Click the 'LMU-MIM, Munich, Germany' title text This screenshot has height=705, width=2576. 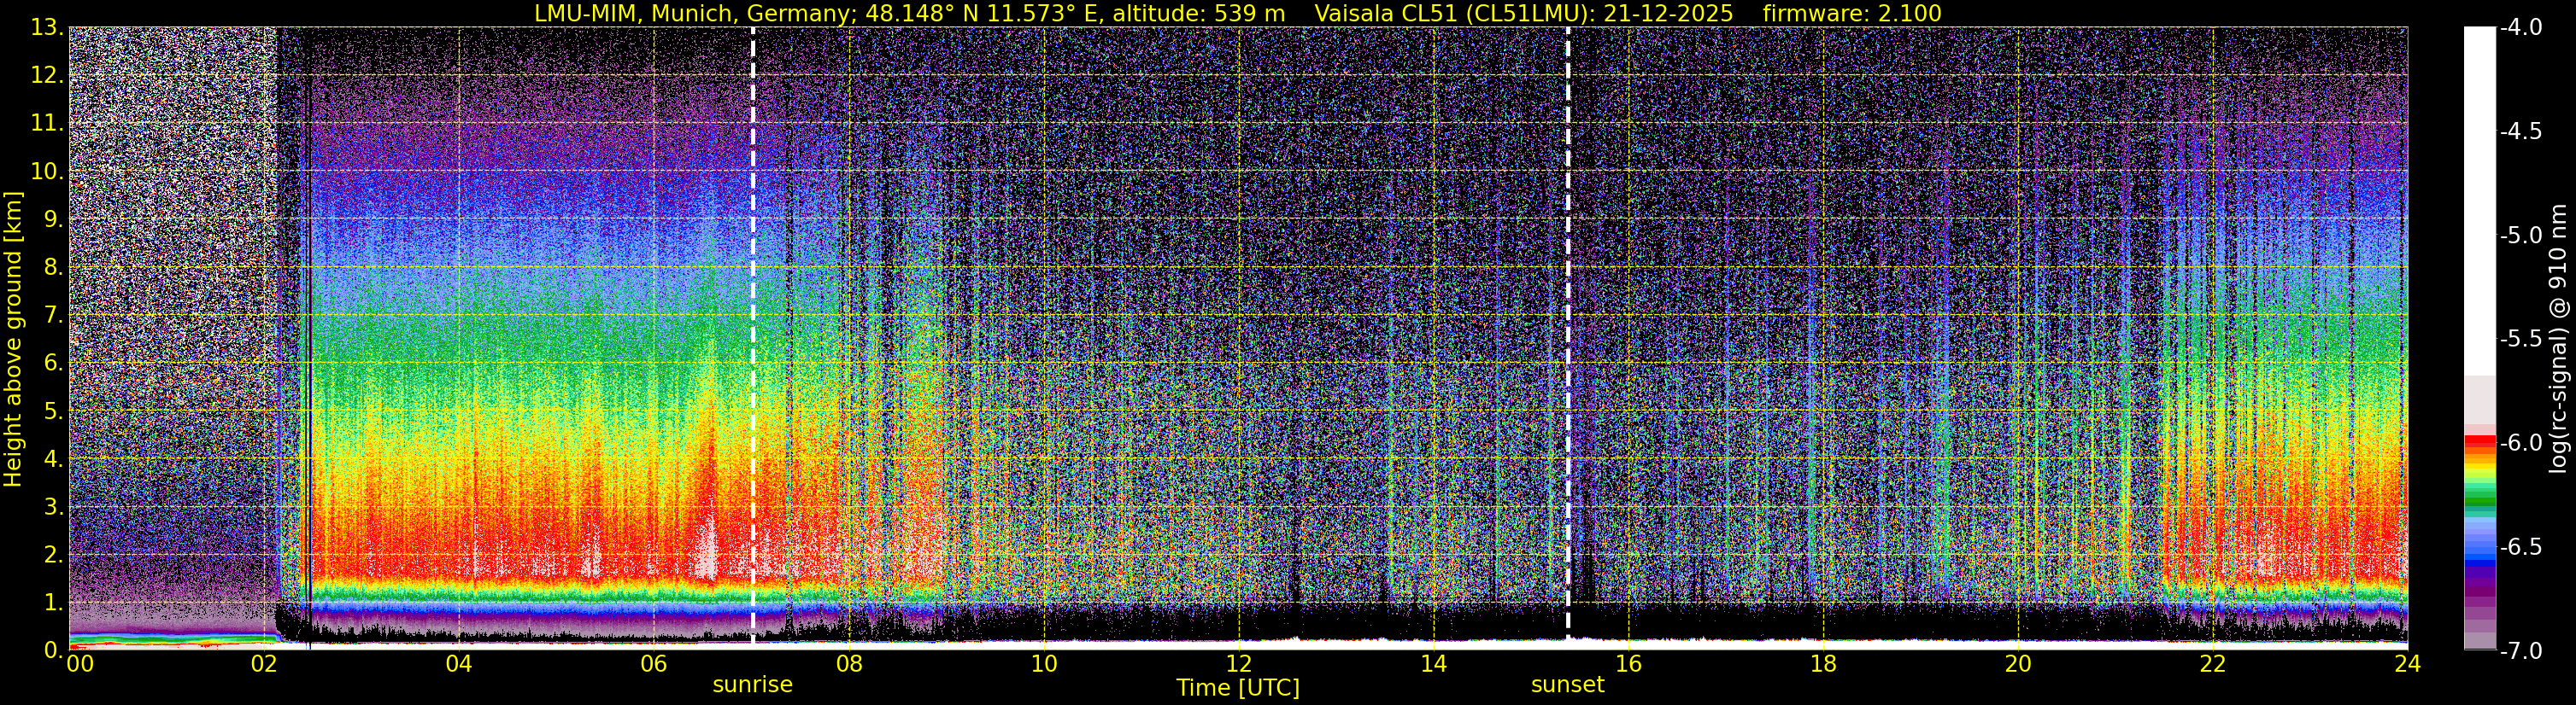(656, 14)
